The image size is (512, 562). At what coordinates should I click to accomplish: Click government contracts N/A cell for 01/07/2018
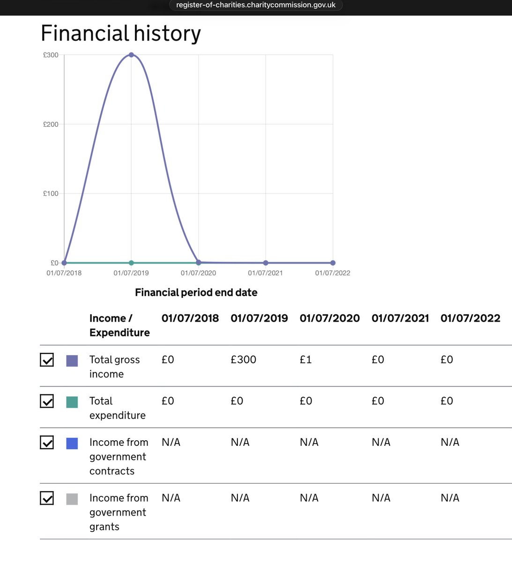(x=171, y=442)
